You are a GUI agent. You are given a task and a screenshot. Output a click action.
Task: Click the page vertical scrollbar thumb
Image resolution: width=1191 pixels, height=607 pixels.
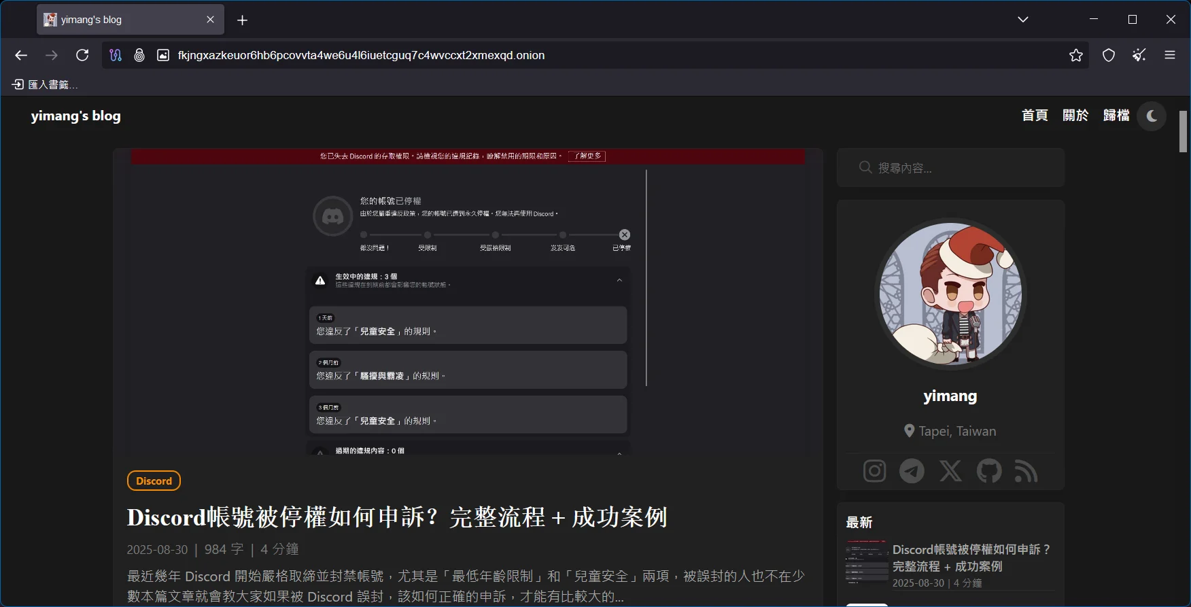[x=1183, y=131]
